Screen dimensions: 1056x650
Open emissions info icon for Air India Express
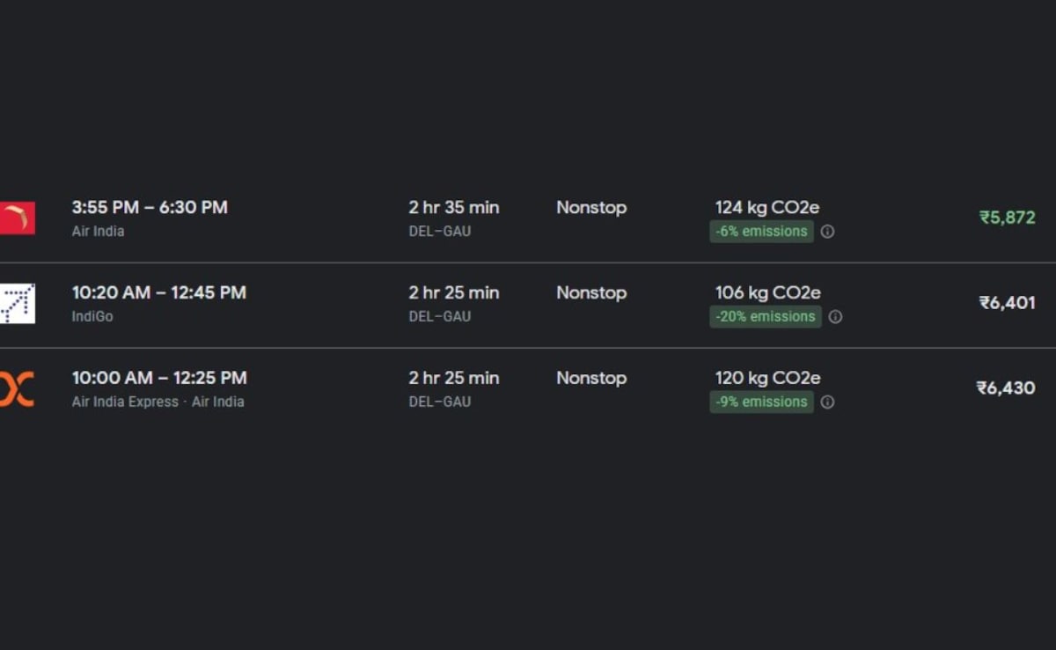point(827,403)
